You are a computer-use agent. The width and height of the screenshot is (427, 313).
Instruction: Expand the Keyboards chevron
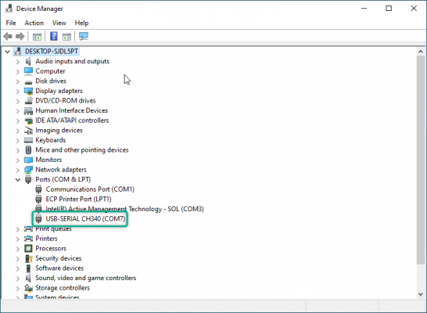pyautogui.click(x=18, y=141)
